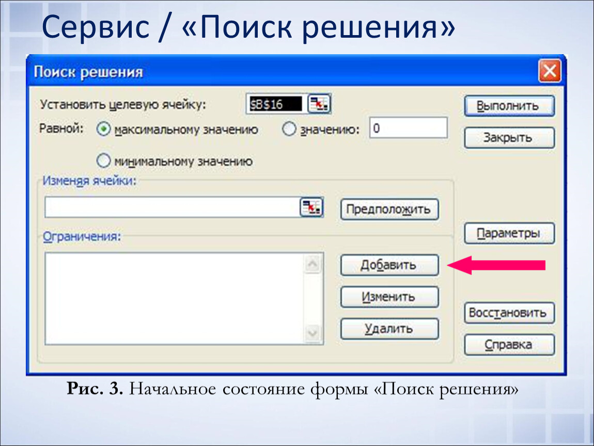This screenshot has height=446, width=594.
Task: Click the Удалить button
Action: pos(389,328)
